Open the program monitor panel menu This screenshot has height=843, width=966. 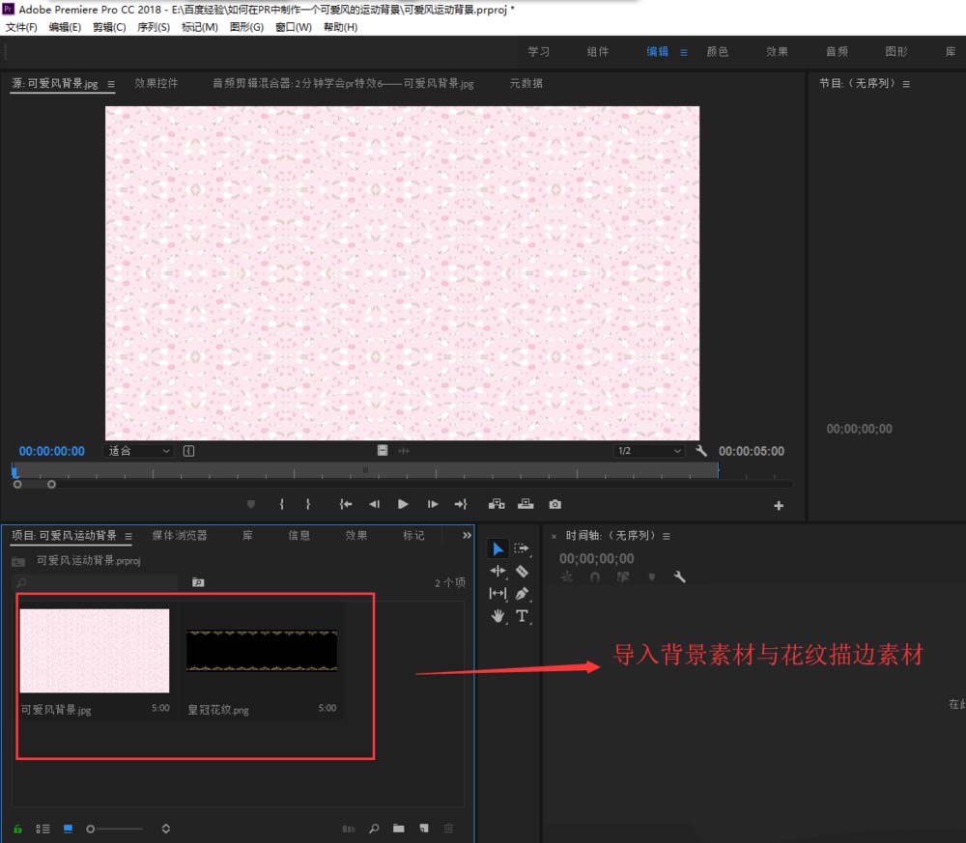(906, 84)
